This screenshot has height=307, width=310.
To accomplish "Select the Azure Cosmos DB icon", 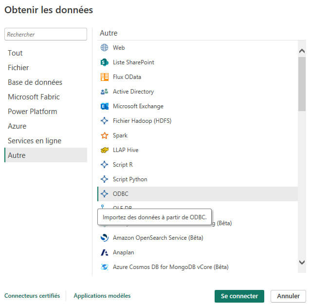I will tap(104, 267).
